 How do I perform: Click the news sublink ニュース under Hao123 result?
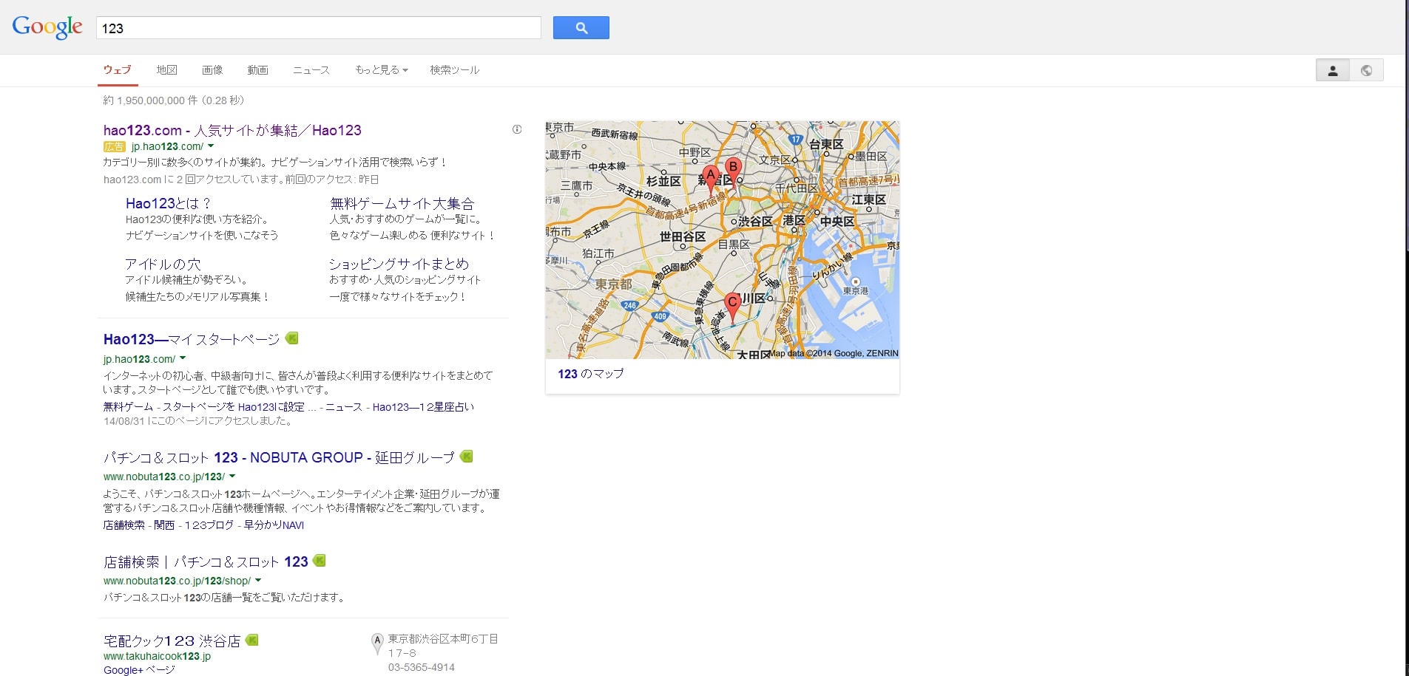point(344,407)
